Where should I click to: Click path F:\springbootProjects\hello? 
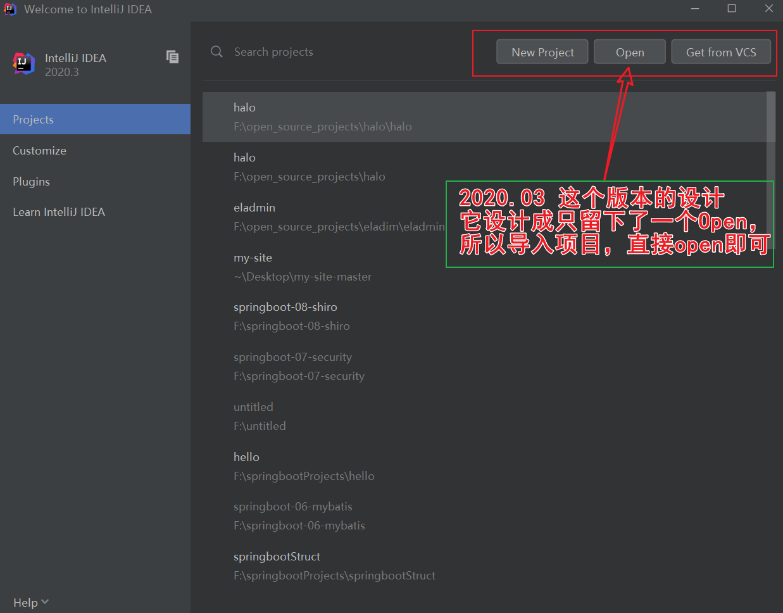tap(304, 476)
